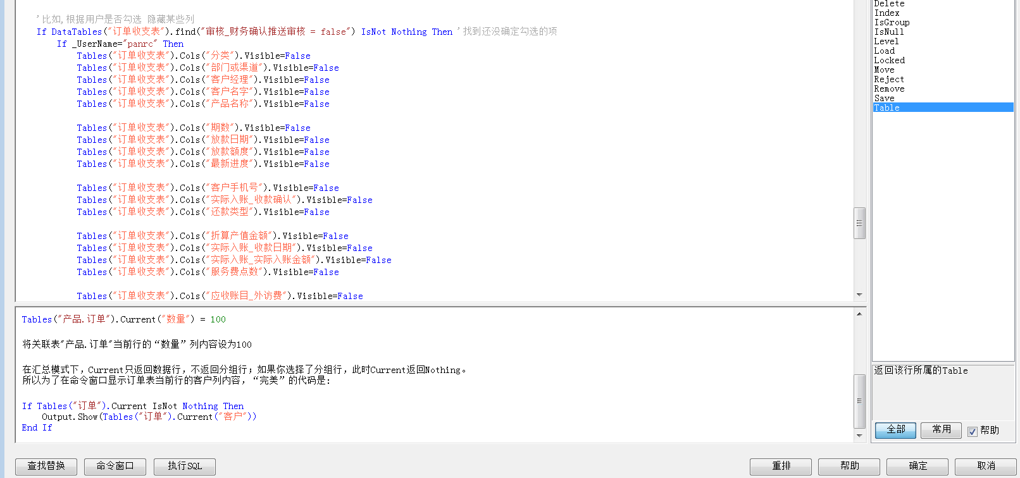Click 重排 to reformat the code
1020x478 pixels.
(x=781, y=466)
